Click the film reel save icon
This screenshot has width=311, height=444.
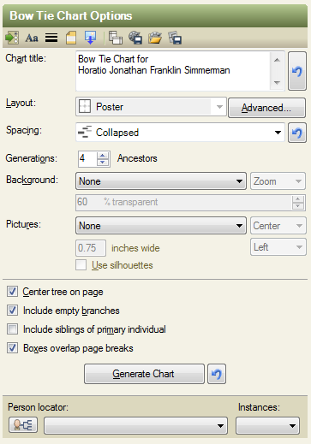(x=135, y=38)
